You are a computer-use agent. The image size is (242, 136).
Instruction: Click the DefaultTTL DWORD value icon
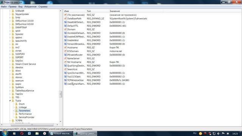[65, 26]
